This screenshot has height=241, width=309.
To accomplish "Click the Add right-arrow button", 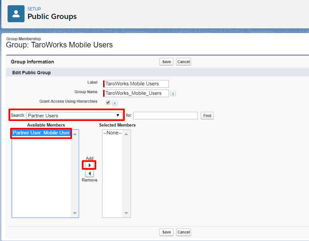I will (89, 165).
